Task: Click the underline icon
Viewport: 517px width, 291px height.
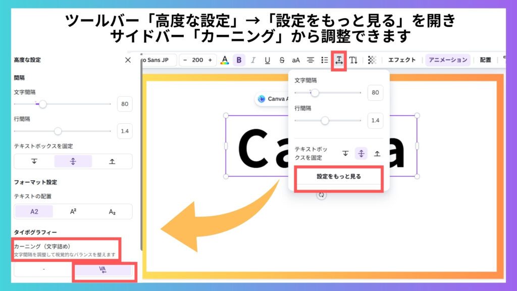Action: coord(267,60)
